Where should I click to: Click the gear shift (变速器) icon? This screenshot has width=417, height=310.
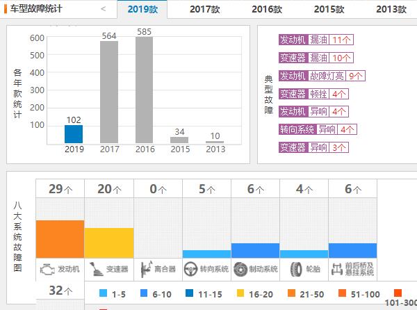(97, 269)
